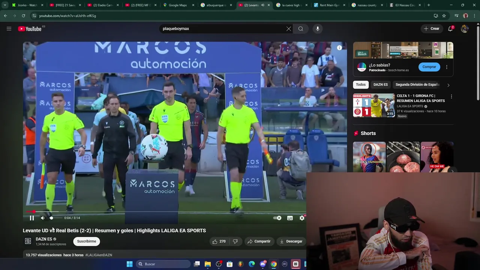Screen dimensions: 480x270
Task: Go back with the browser back arrow
Action: click(5, 16)
